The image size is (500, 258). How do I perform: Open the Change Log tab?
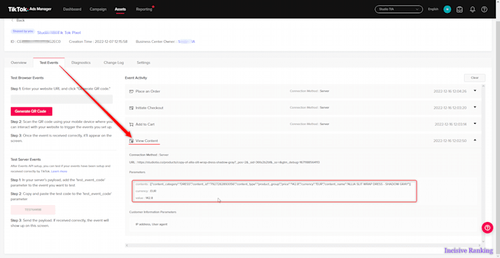point(113,62)
